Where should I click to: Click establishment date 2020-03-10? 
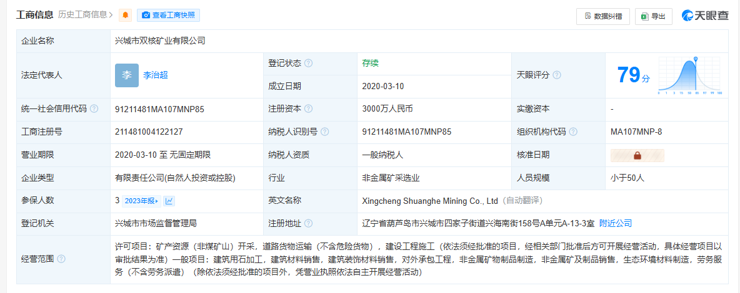382,86
